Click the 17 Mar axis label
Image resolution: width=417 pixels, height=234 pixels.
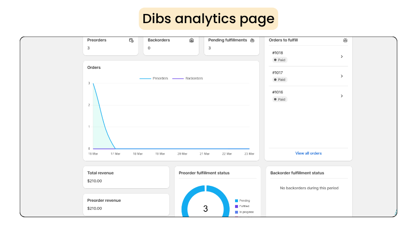115,154
